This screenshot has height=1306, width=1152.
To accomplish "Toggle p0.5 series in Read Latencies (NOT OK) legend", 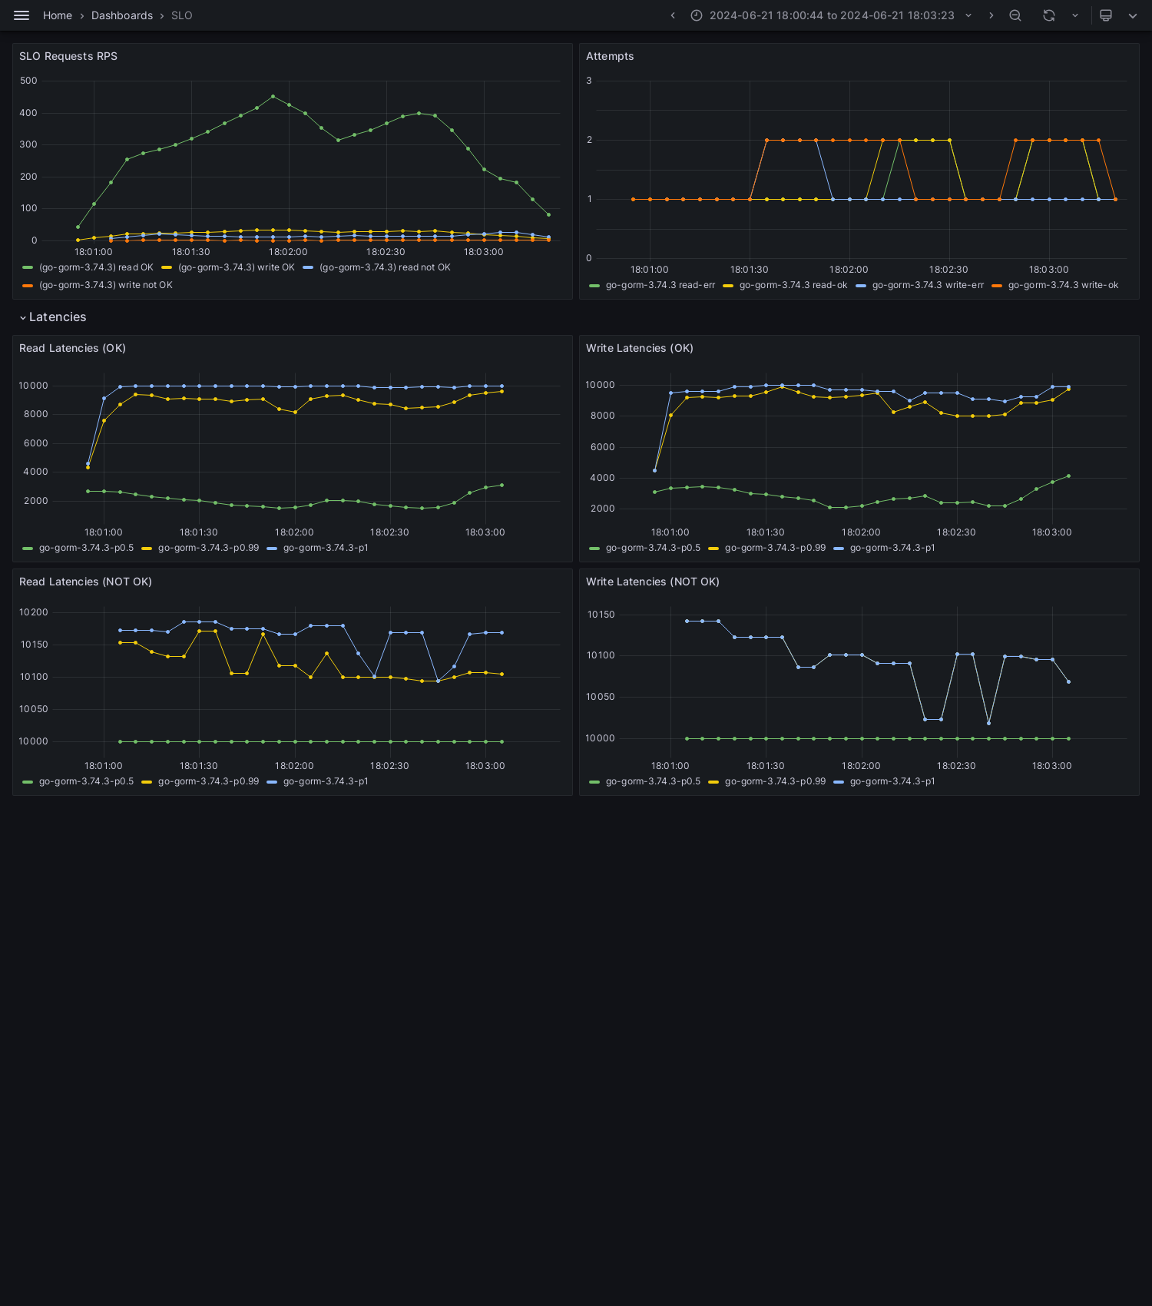I will (86, 781).
